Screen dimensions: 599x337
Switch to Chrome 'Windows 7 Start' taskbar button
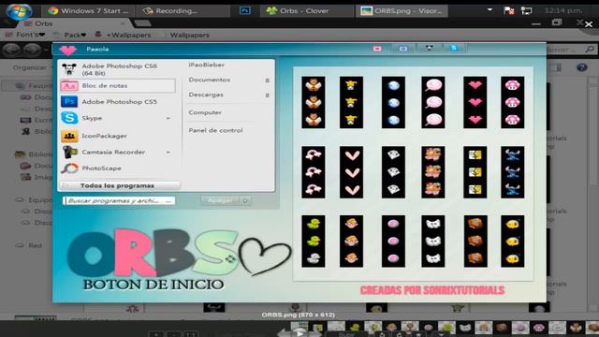pos(88,11)
